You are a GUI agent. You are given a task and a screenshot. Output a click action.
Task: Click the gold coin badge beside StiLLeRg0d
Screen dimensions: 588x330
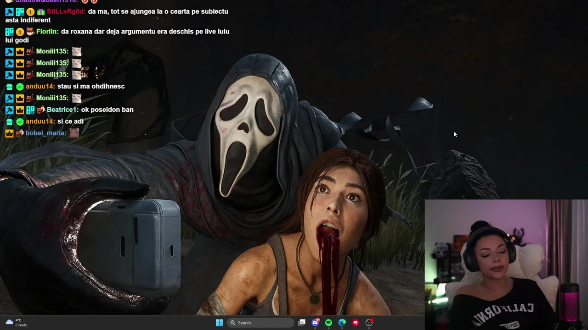click(x=30, y=11)
